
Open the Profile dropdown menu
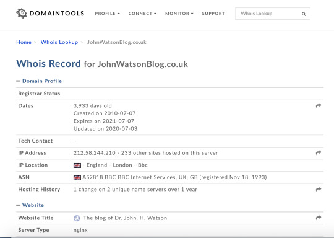pyautogui.click(x=108, y=14)
